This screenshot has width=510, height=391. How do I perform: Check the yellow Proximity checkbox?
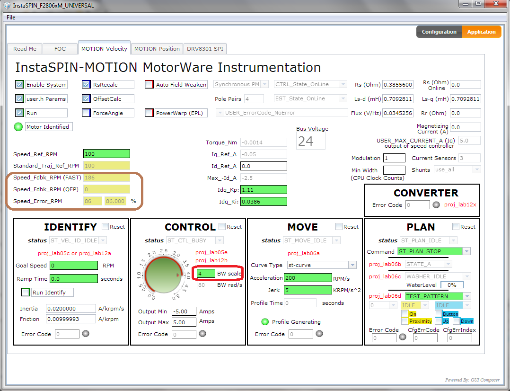[404, 321]
